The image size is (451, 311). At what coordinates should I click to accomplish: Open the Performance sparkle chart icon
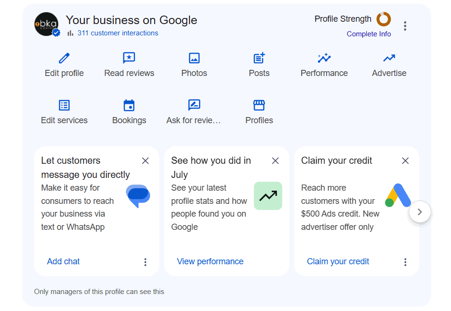[324, 58]
